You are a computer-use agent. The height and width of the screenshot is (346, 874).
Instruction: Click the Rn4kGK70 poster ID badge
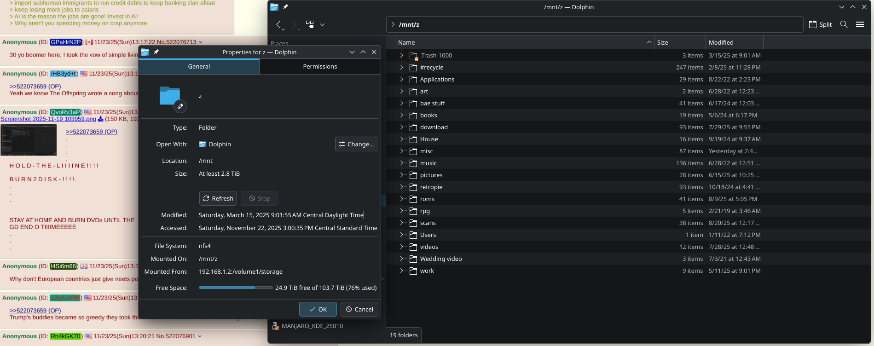(x=65, y=336)
